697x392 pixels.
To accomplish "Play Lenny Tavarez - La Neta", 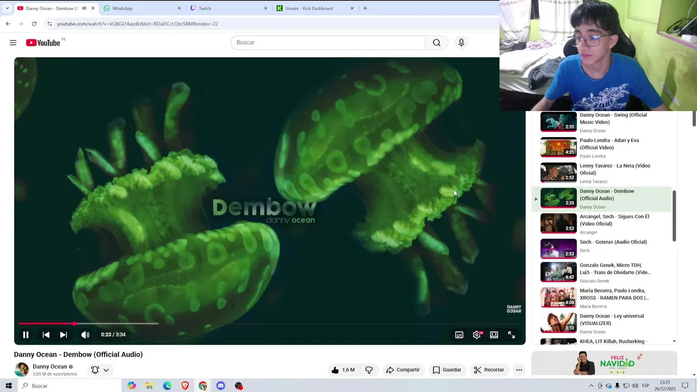I will (602, 173).
